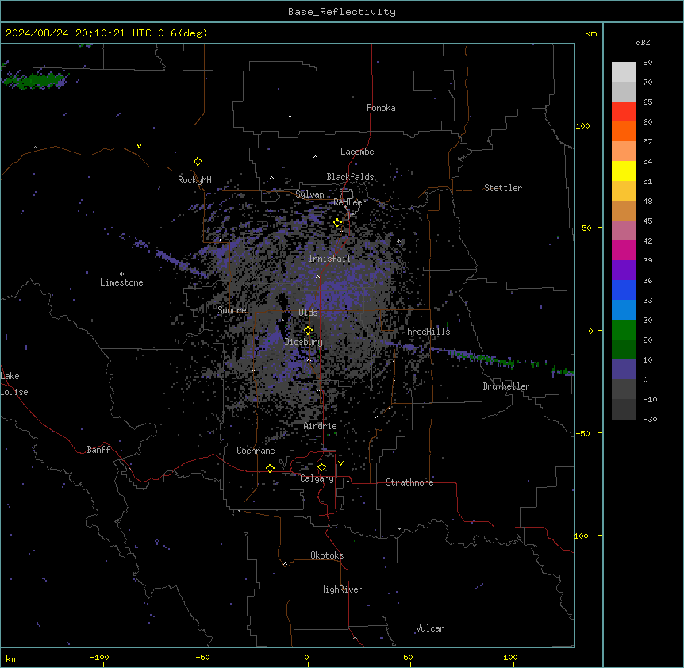684x668 pixels.
Task: Click the Olds city label
Action: tap(308, 313)
